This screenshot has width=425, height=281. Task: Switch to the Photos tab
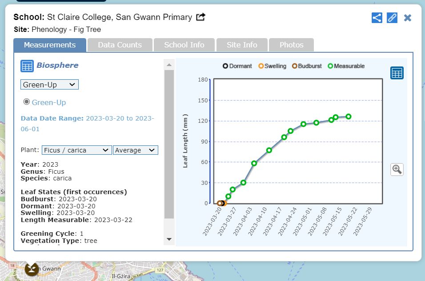(291, 45)
